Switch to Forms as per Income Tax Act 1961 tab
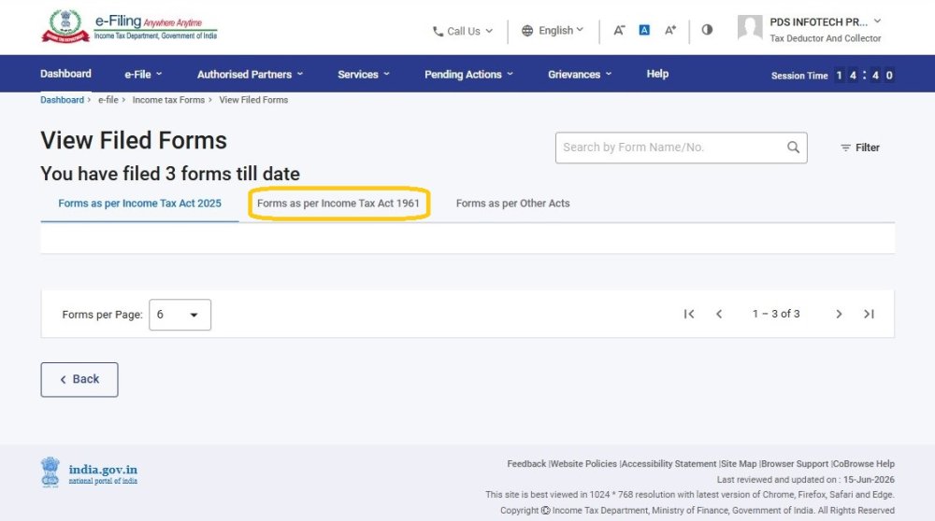 [x=338, y=204]
